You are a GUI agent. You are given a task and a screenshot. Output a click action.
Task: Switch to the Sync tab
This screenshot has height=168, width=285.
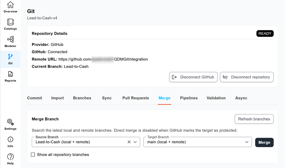(x=107, y=98)
